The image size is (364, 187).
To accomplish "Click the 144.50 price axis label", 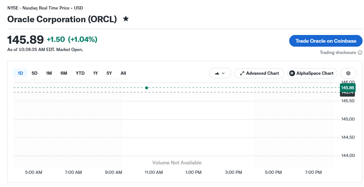I will (348, 137).
